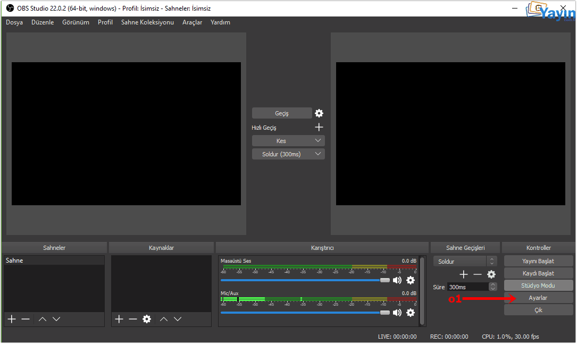The width and height of the screenshot is (577, 344).
Task: Open the Profil menu
Action: 105,22
